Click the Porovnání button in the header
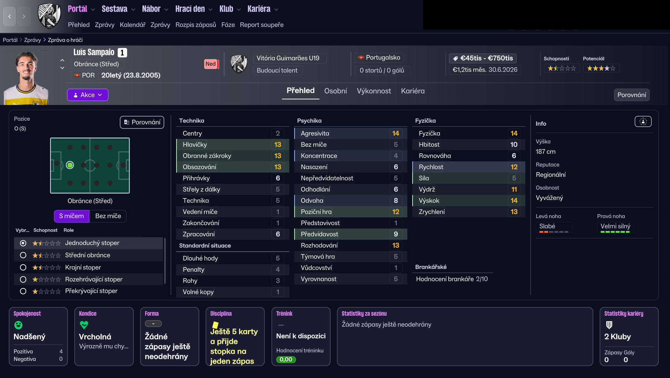 (631, 95)
